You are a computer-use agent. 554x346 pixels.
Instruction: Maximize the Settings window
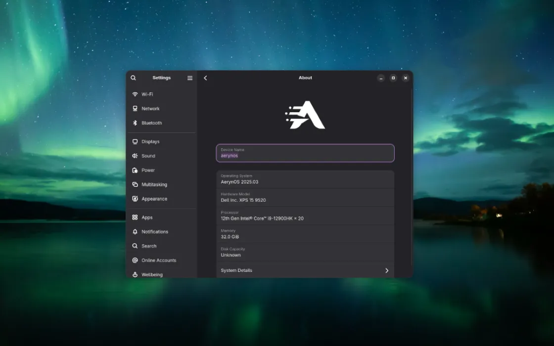click(x=393, y=78)
